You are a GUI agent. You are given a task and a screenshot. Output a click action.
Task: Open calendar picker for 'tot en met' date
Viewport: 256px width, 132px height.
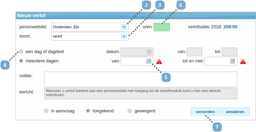(233, 61)
